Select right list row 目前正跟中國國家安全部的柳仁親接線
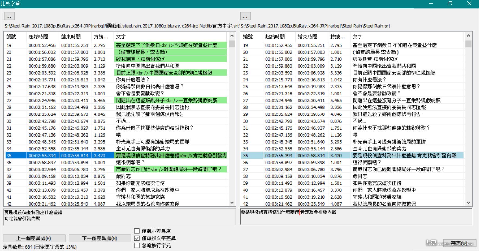Image resolution: width=479 pixels, height=251 pixels. pyautogui.click(x=352, y=73)
